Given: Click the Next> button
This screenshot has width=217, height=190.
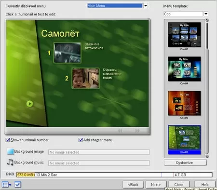Looking at the screenshot, I should click(x=156, y=185).
